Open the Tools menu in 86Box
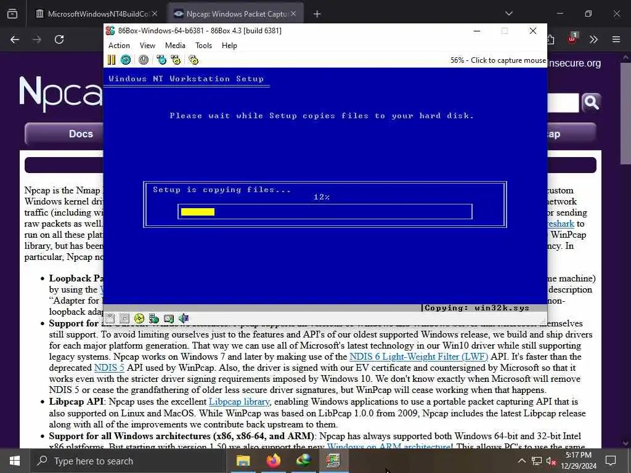The height and width of the screenshot is (473, 631). pyautogui.click(x=203, y=46)
